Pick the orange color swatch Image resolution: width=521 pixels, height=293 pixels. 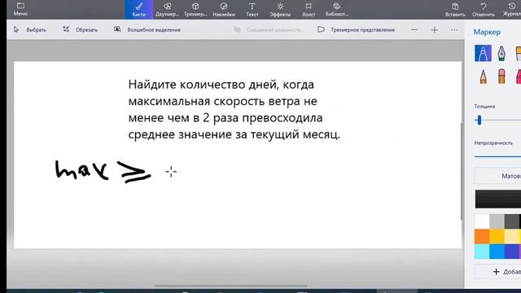coord(482,237)
